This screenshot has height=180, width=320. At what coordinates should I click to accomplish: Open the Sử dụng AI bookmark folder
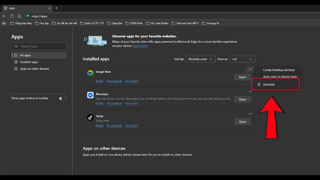(x=210, y=23)
